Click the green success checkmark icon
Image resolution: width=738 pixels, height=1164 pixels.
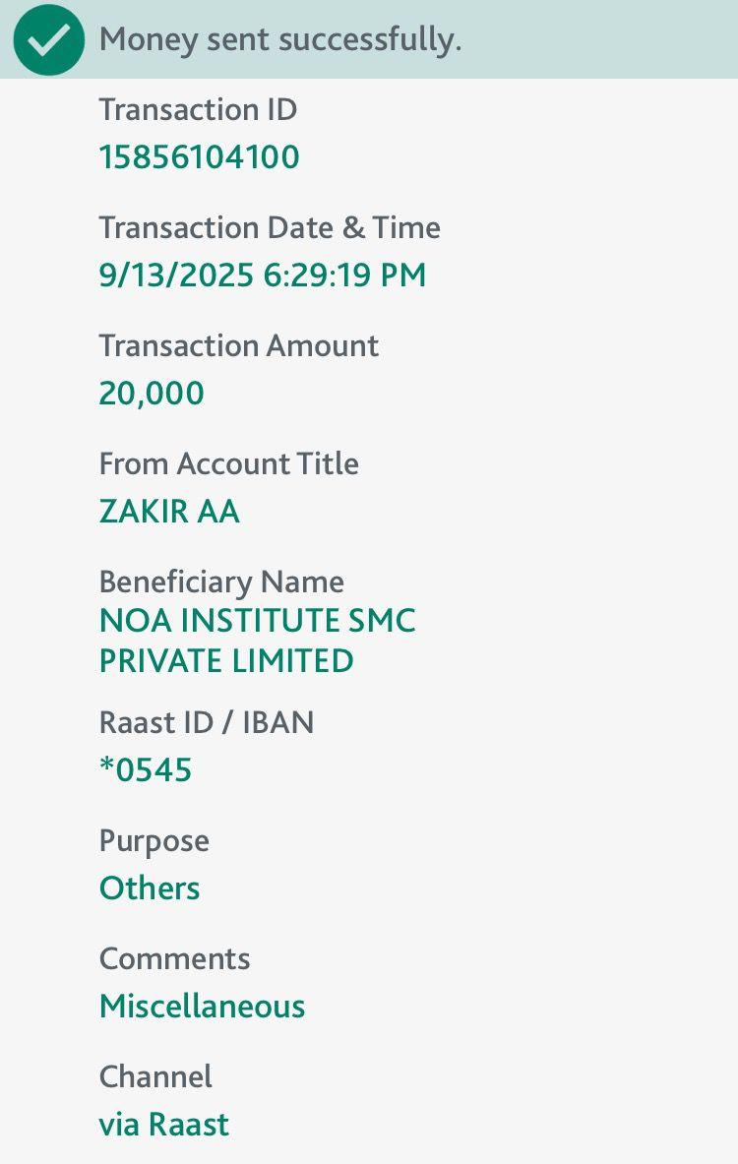(48, 39)
